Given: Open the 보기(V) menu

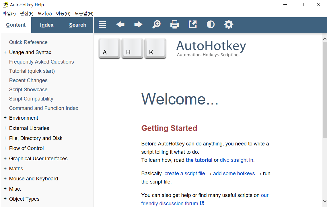Looking at the screenshot, I should [45, 13].
